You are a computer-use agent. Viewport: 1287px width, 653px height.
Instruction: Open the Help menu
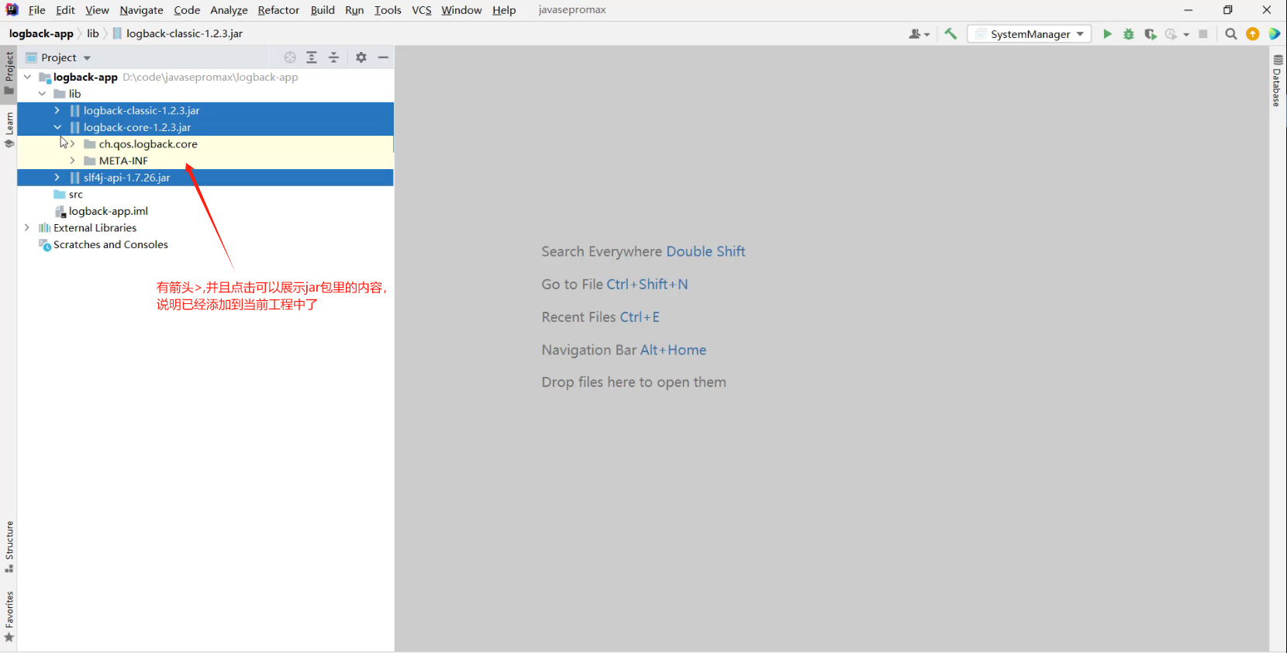[504, 10]
